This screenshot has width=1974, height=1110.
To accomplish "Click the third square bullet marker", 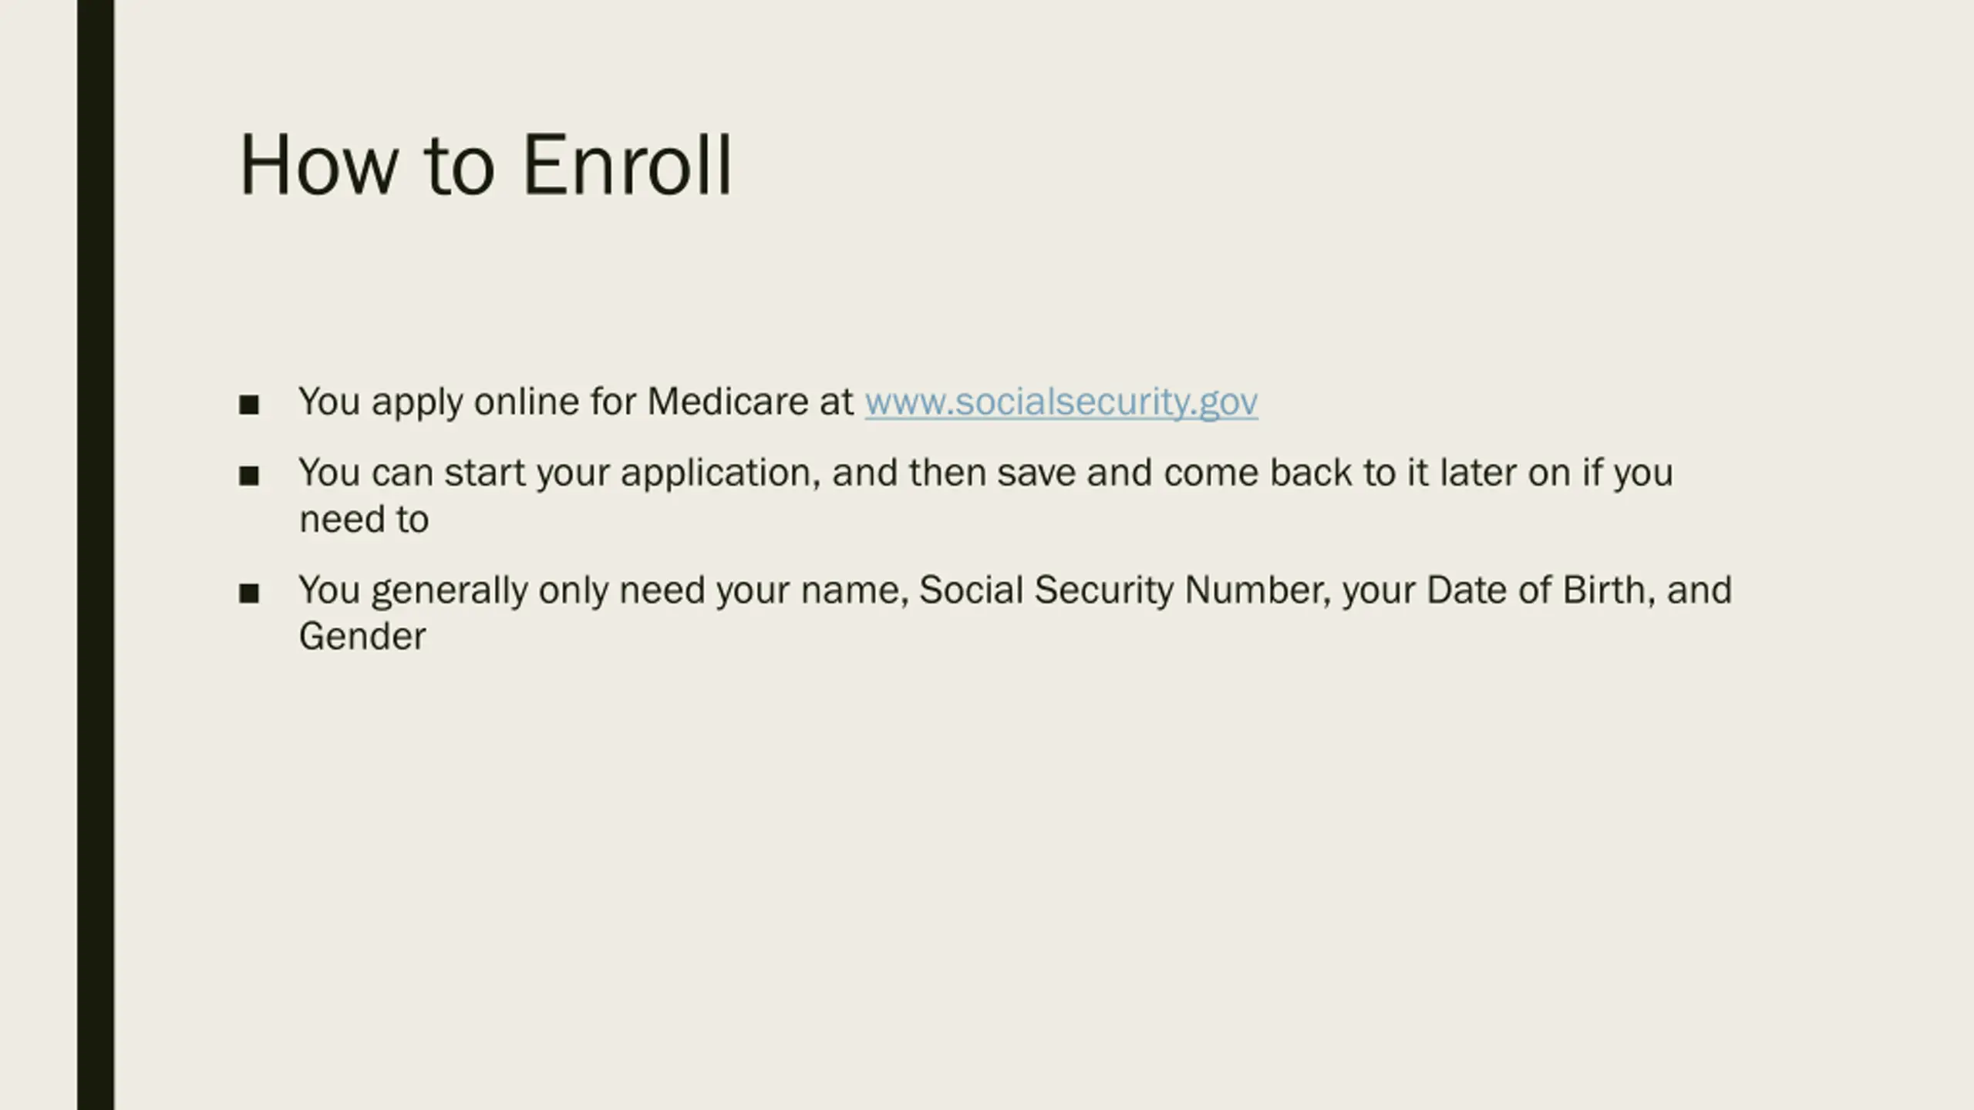I will coord(249,594).
